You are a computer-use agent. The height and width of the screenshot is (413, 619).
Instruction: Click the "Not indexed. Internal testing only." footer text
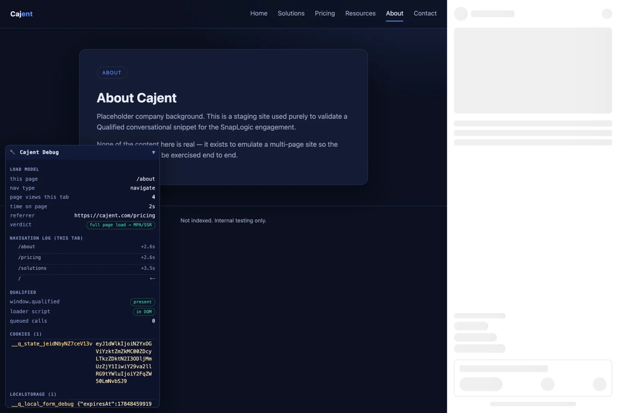tap(223, 221)
